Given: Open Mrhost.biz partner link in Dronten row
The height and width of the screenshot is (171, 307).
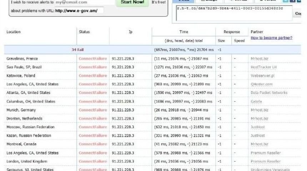Looking at the screenshot, I should coord(260,119).
